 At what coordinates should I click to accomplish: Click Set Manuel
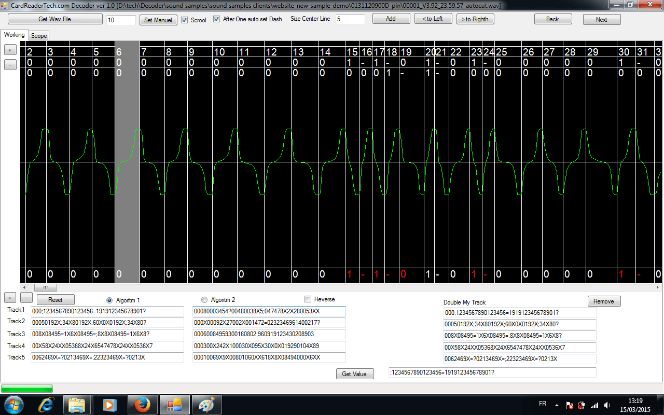pos(158,20)
